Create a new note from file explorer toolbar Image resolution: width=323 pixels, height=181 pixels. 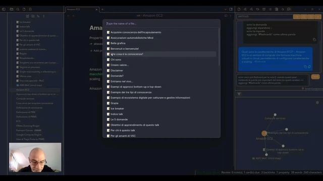[27, 16]
